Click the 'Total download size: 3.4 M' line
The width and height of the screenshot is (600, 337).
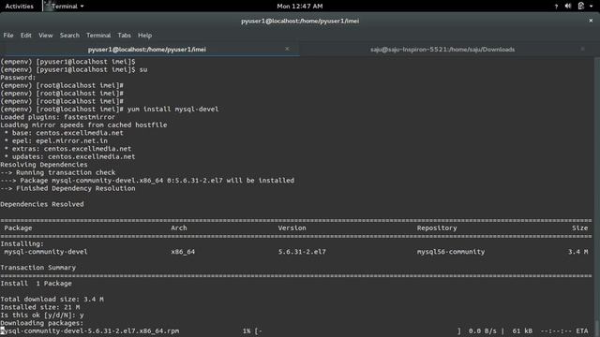[52, 300]
